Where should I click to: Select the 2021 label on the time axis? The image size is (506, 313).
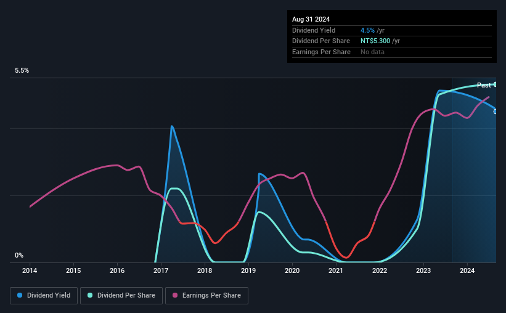tap(336, 270)
